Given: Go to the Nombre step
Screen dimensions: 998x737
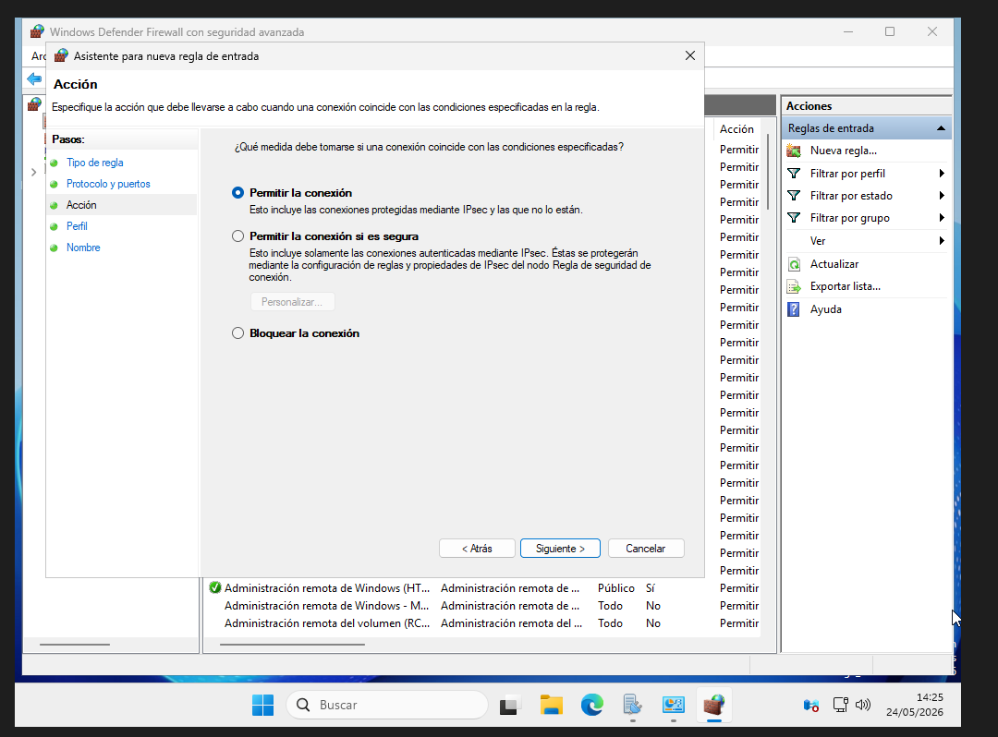Looking at the screenshot, I should pyautogui.click(x=83, y=248).
